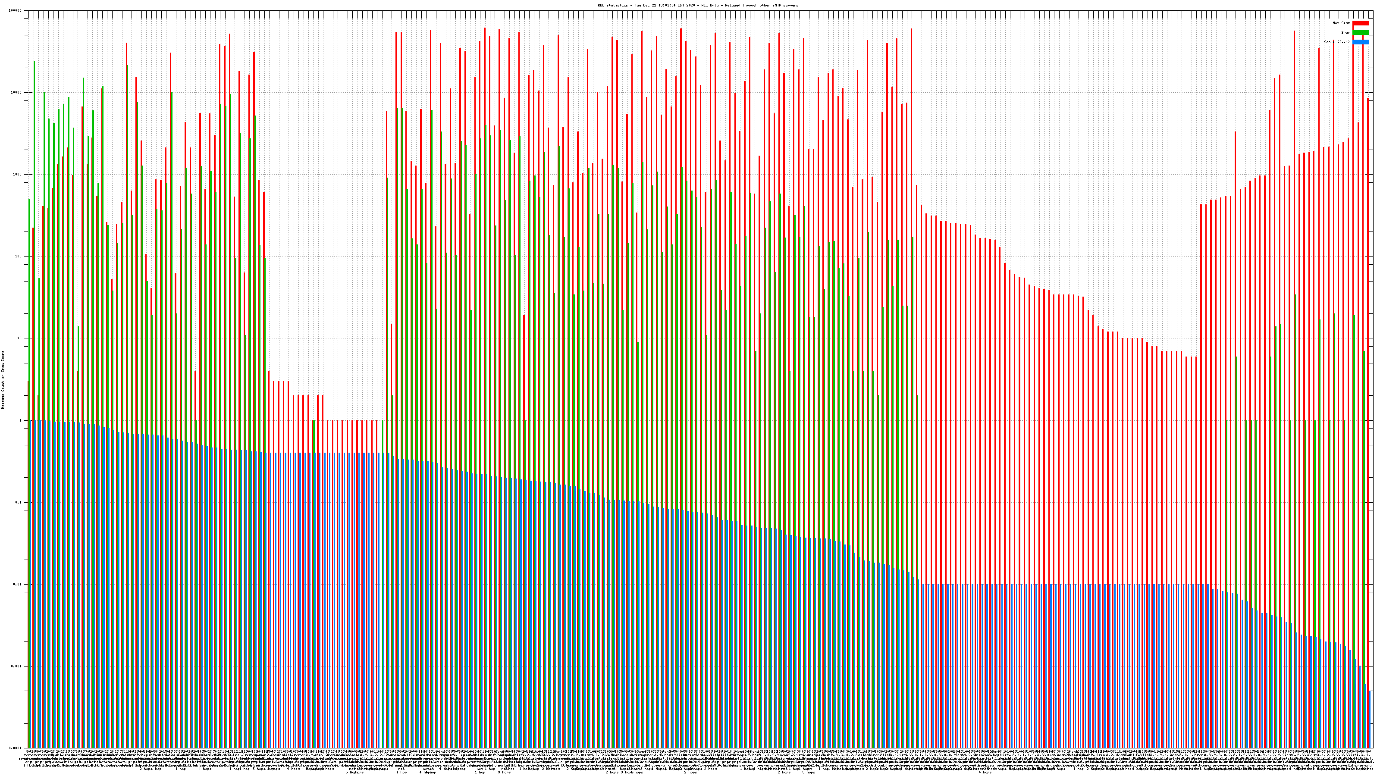Screen dimensions: 1380x776
Task: Click the blue Score legend swatch
Action: [1361, 42]
